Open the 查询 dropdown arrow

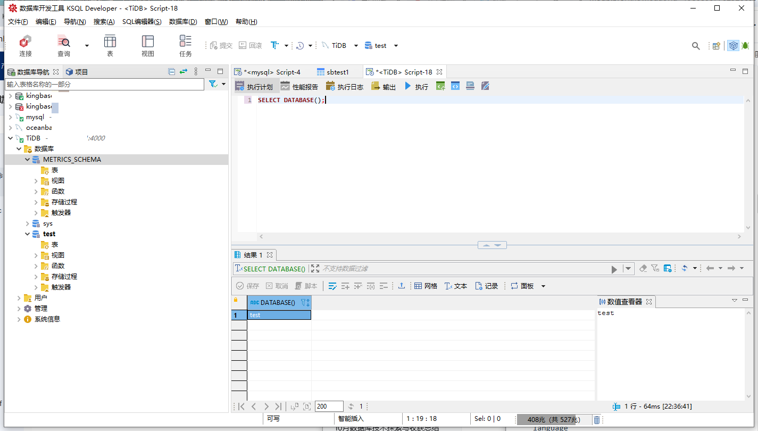(87, 46)
